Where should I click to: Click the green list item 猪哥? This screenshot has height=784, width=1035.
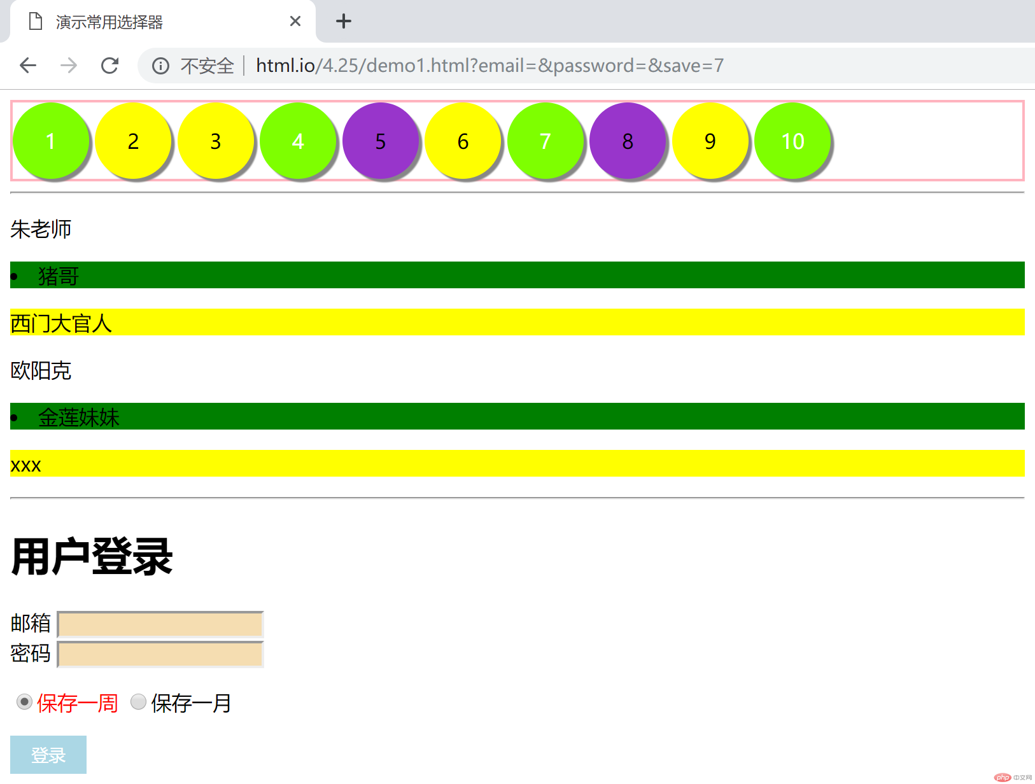[x=517, y=275]
